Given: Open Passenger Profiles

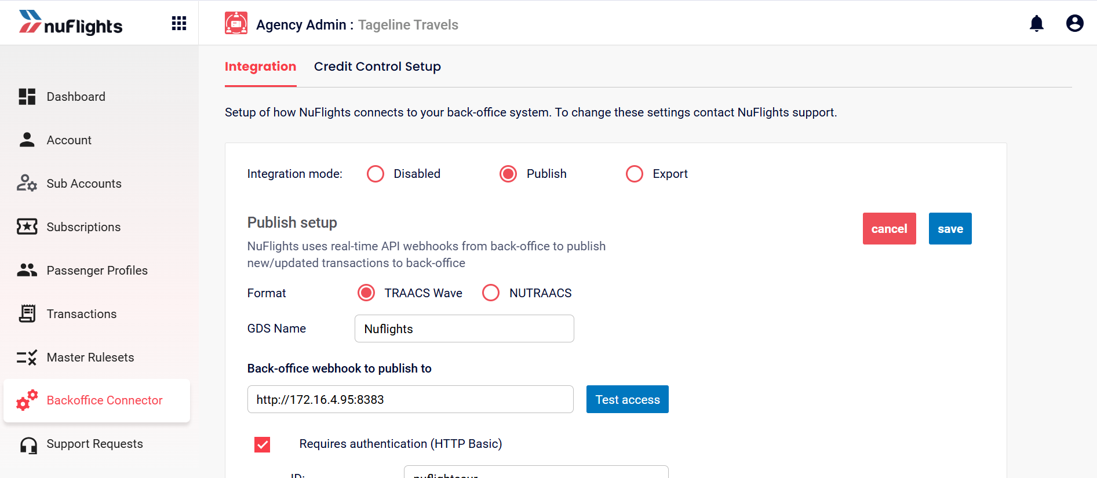Looking at the screenshot, I should pos(97,271).
